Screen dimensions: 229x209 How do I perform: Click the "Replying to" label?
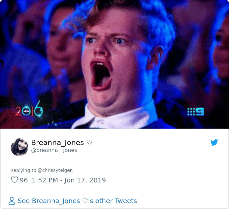pos(23,170)
